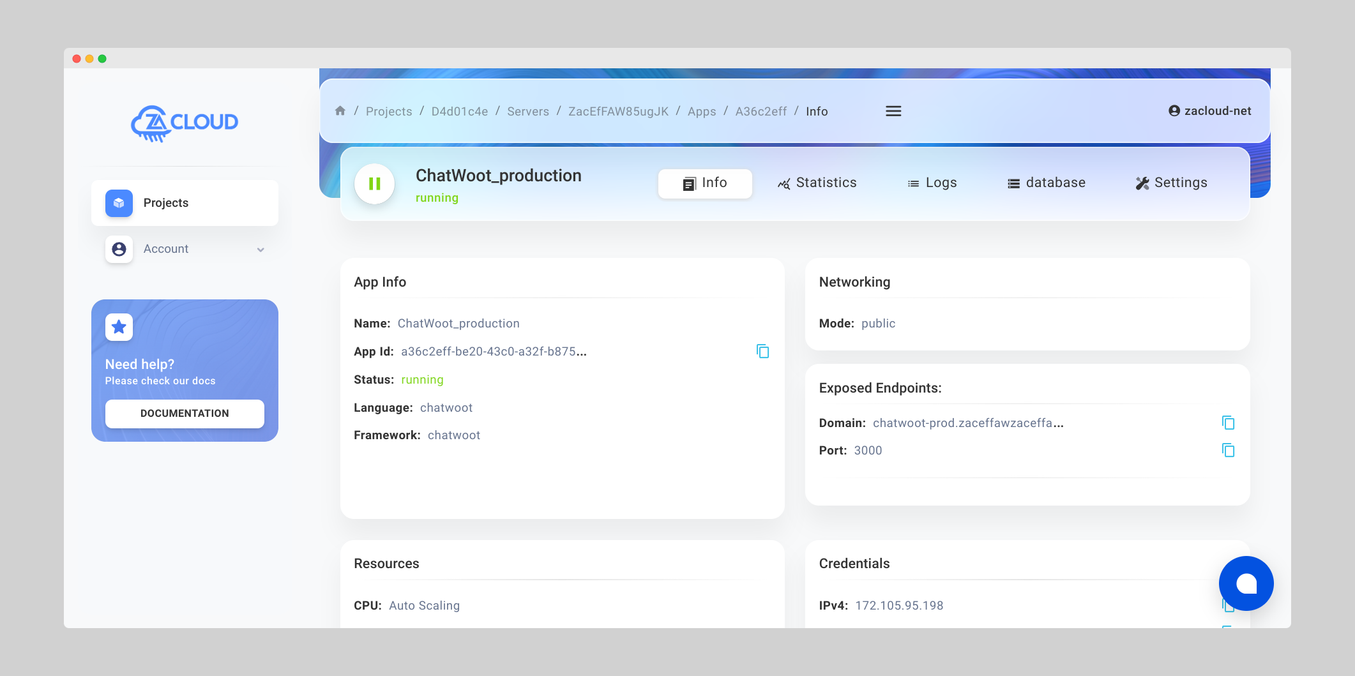Open Projects in the sidebar
1355x676 pixels.
point(185,203)
